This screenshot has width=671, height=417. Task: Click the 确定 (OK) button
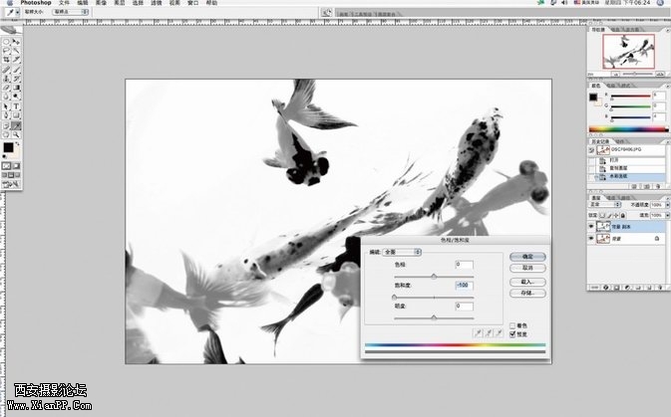point(527,256)
